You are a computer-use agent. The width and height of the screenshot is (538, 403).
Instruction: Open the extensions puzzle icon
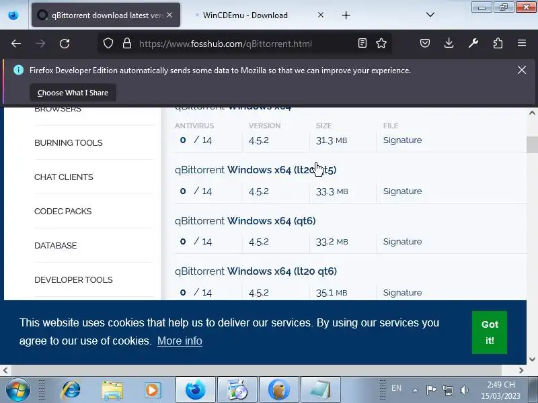[x=498, y=43]
